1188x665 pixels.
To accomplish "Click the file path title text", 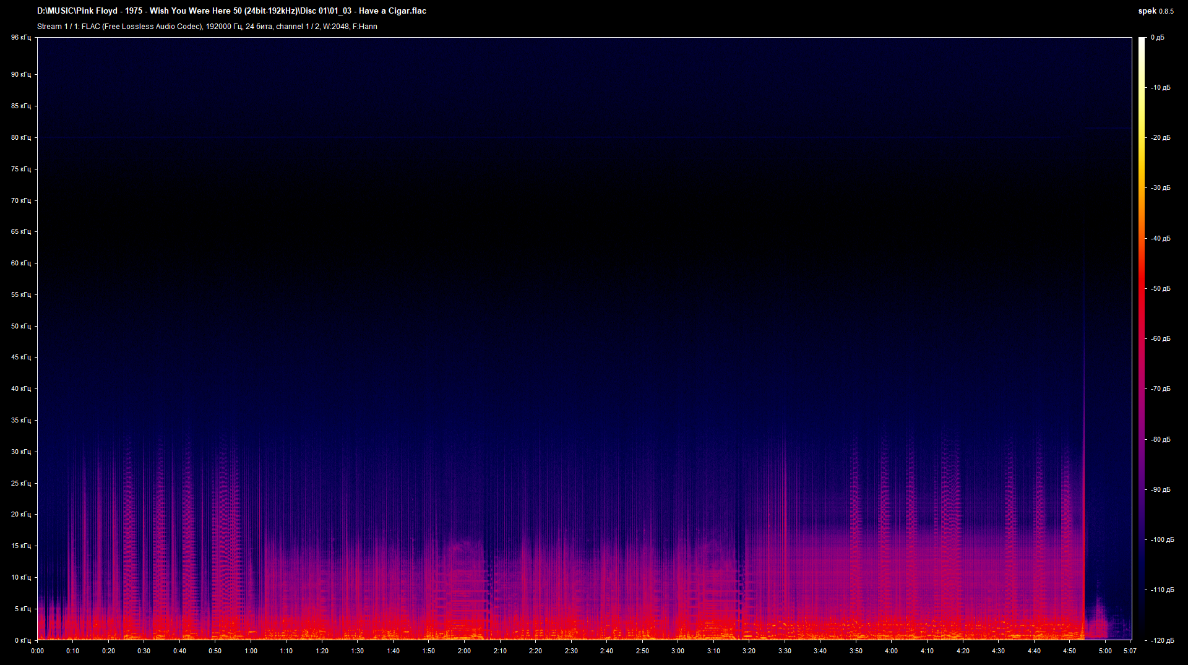I will (231, 11).
